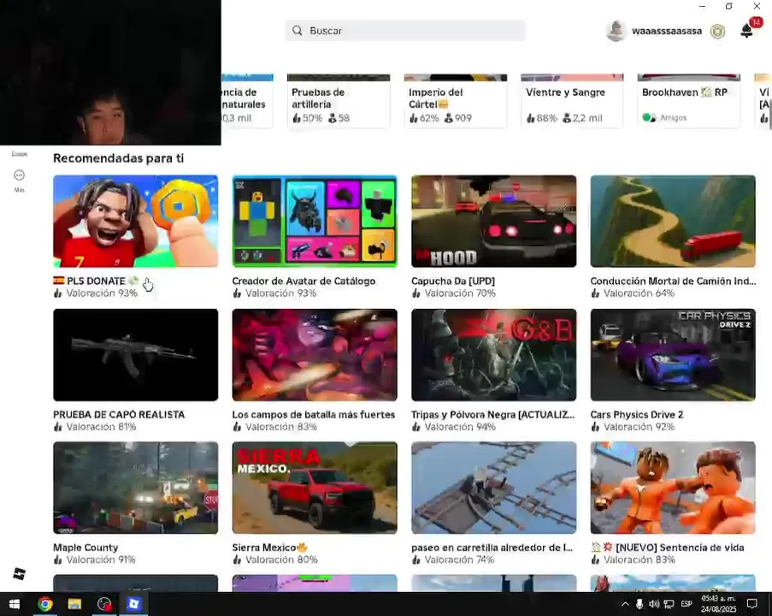Open Tripas y Pólvora Negra thumbnail
Image resolution: width=772 pixels, height=616 pixels.
pos(494,355)
